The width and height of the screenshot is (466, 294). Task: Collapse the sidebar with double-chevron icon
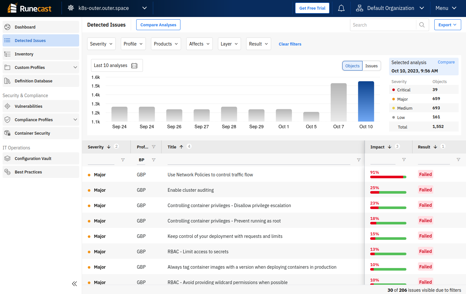coord(74,284)
